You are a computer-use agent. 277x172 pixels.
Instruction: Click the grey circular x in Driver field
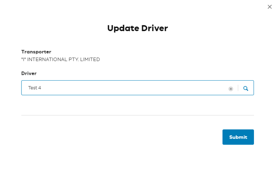(231, 88)
